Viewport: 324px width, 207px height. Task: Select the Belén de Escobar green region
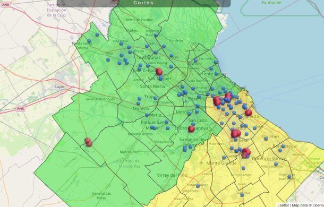(140, 20)
